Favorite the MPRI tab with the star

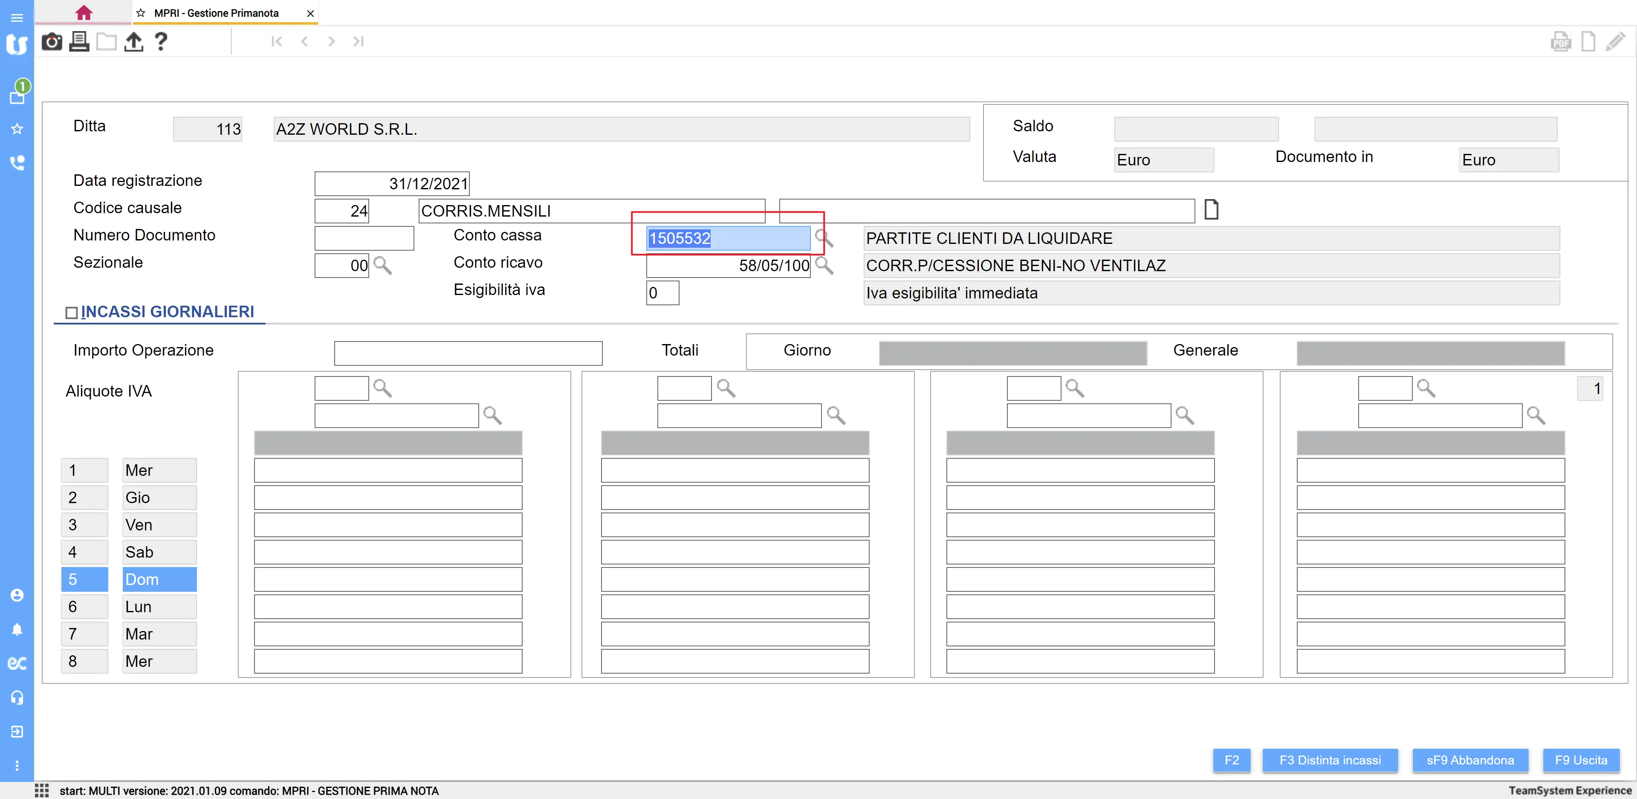coord(141,13)
